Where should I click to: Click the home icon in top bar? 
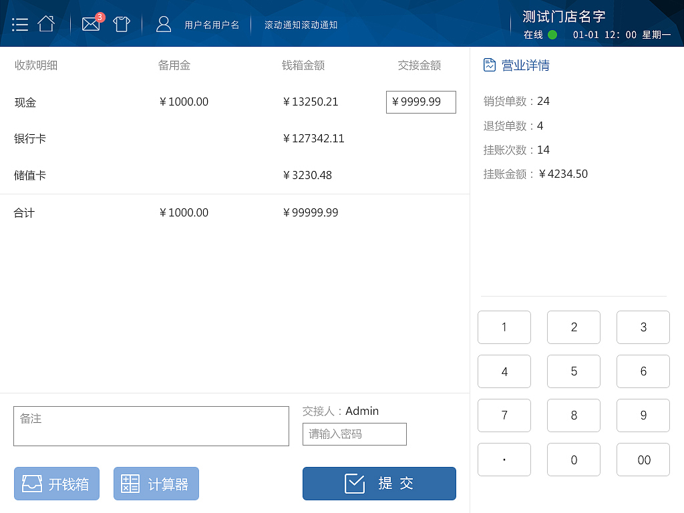[x=45, y=23]
